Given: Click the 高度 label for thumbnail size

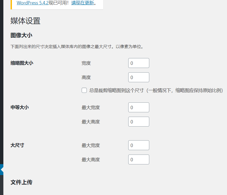Looking at the screenshot, I should (x=86, y=77).
